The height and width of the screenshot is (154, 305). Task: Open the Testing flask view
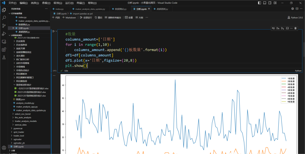(x=4, y=58)
